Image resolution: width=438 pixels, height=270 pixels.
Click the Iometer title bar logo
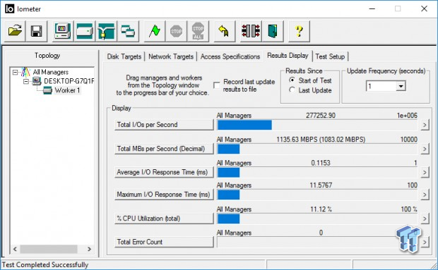[9, 9]
